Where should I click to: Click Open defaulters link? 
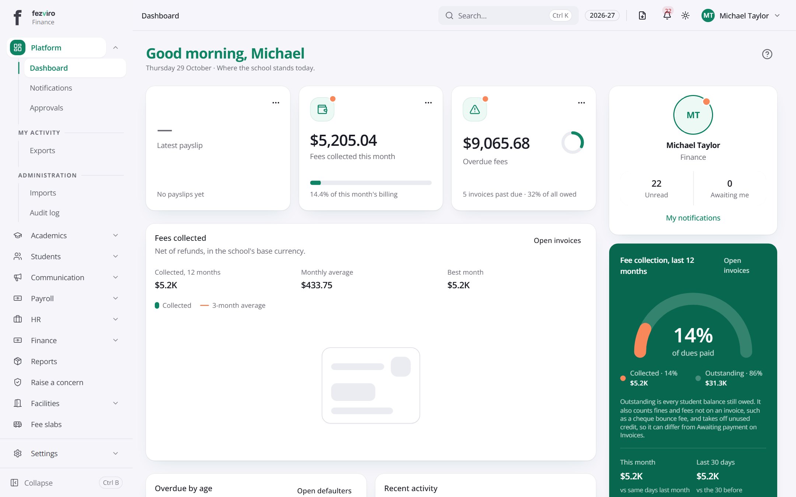point(324,491)
